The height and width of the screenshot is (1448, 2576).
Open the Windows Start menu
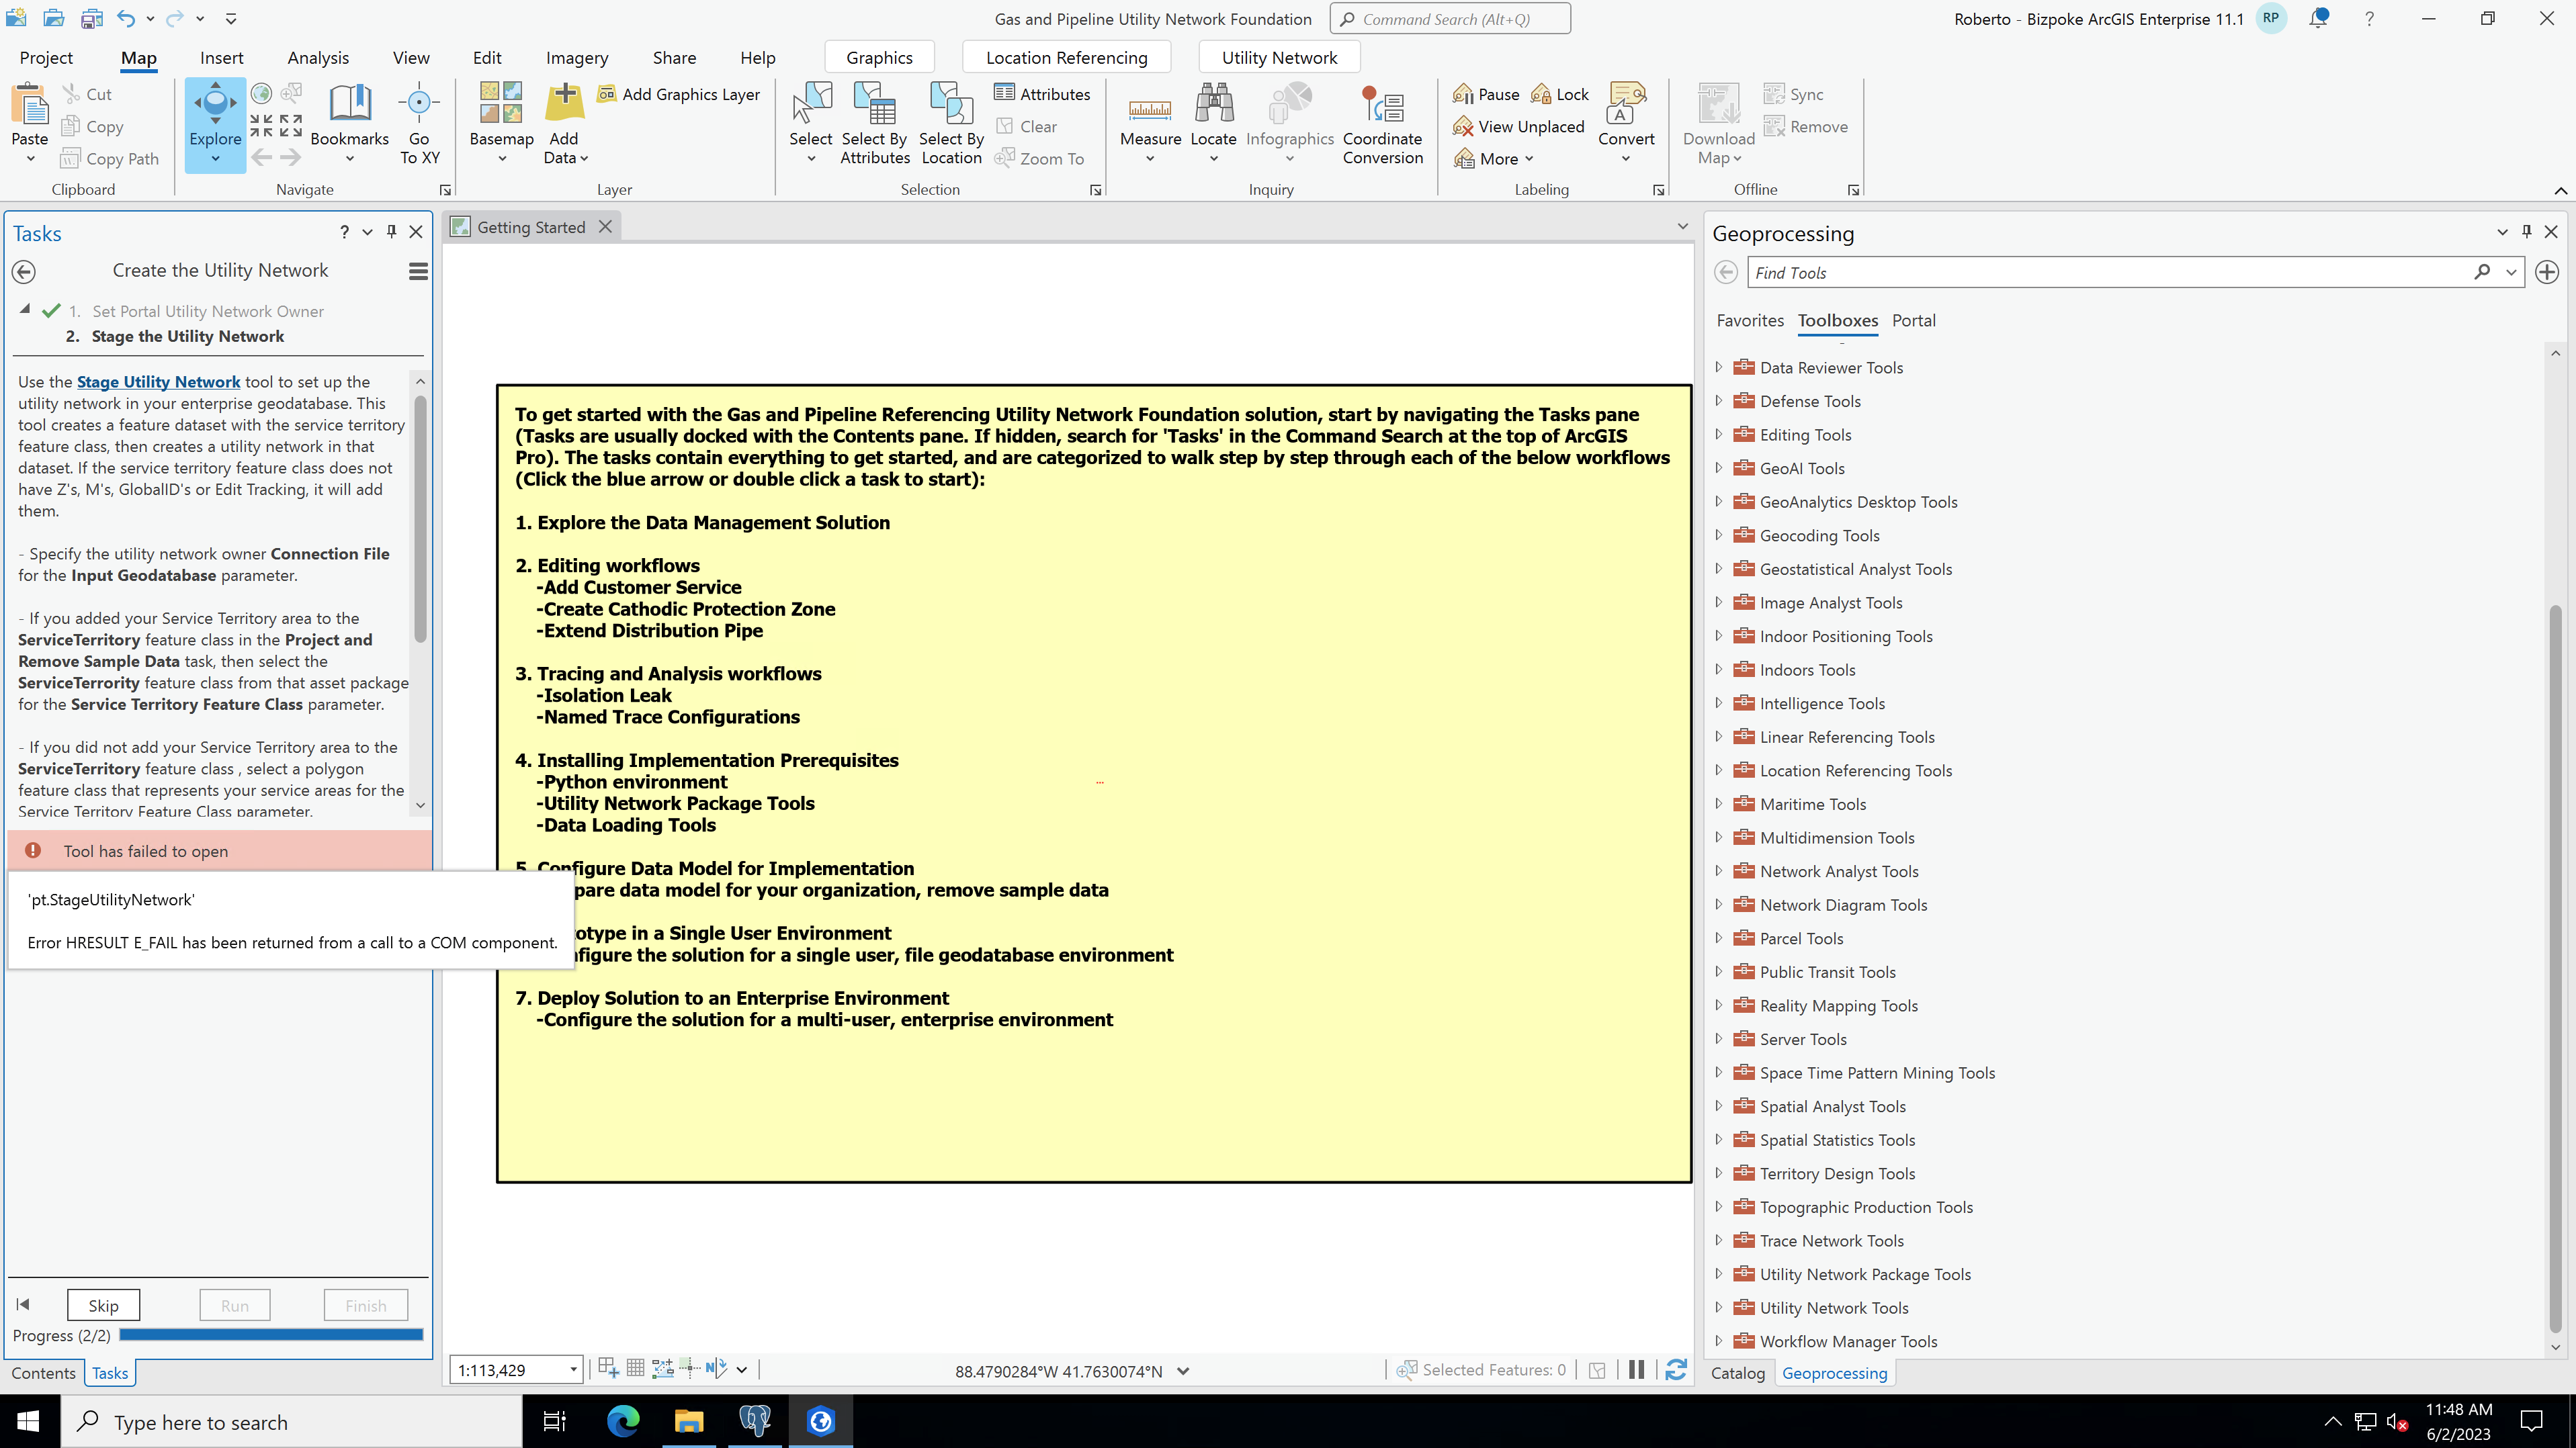point(28,1421)
